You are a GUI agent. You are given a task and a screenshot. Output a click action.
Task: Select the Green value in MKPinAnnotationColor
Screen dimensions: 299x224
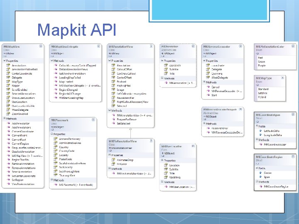point(262,61)
